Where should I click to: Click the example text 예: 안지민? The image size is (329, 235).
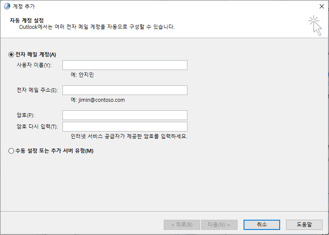coord(82,75)
